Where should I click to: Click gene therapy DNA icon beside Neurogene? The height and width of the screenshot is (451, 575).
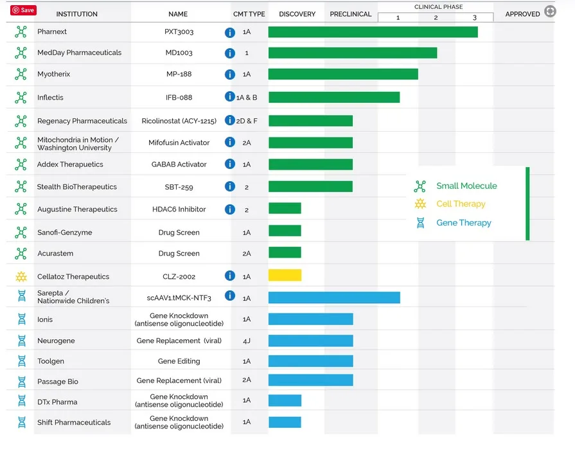click(22, 340)
